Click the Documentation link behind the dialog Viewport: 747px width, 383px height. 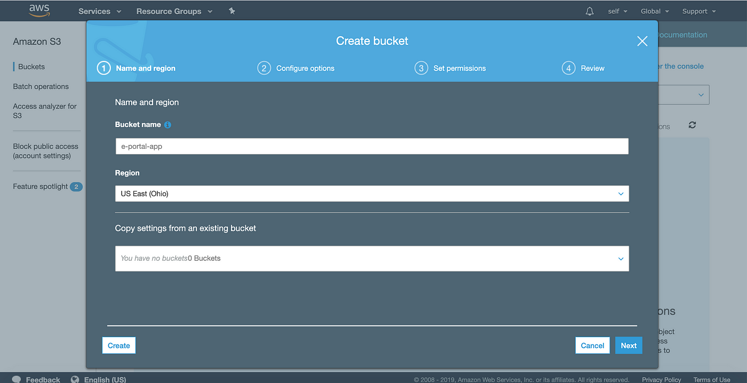(x=683, y=35)
